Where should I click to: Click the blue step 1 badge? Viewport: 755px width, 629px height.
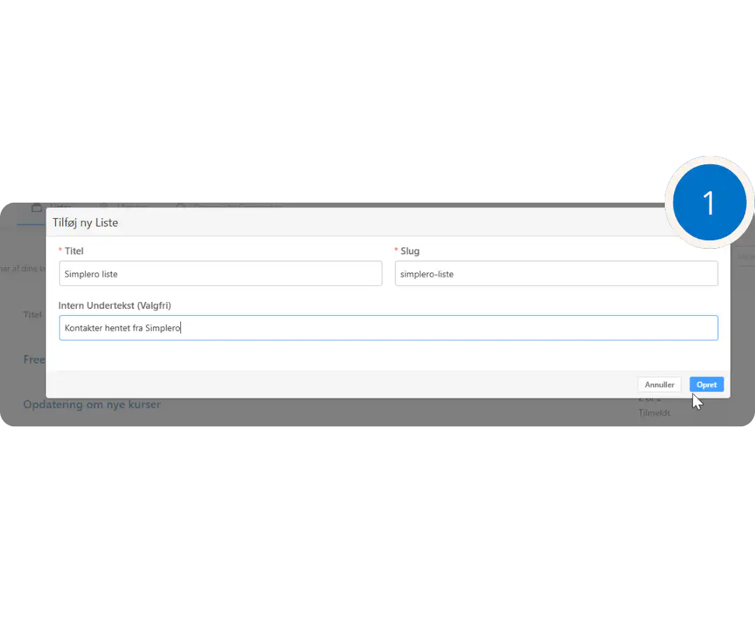tap(709, 203)
